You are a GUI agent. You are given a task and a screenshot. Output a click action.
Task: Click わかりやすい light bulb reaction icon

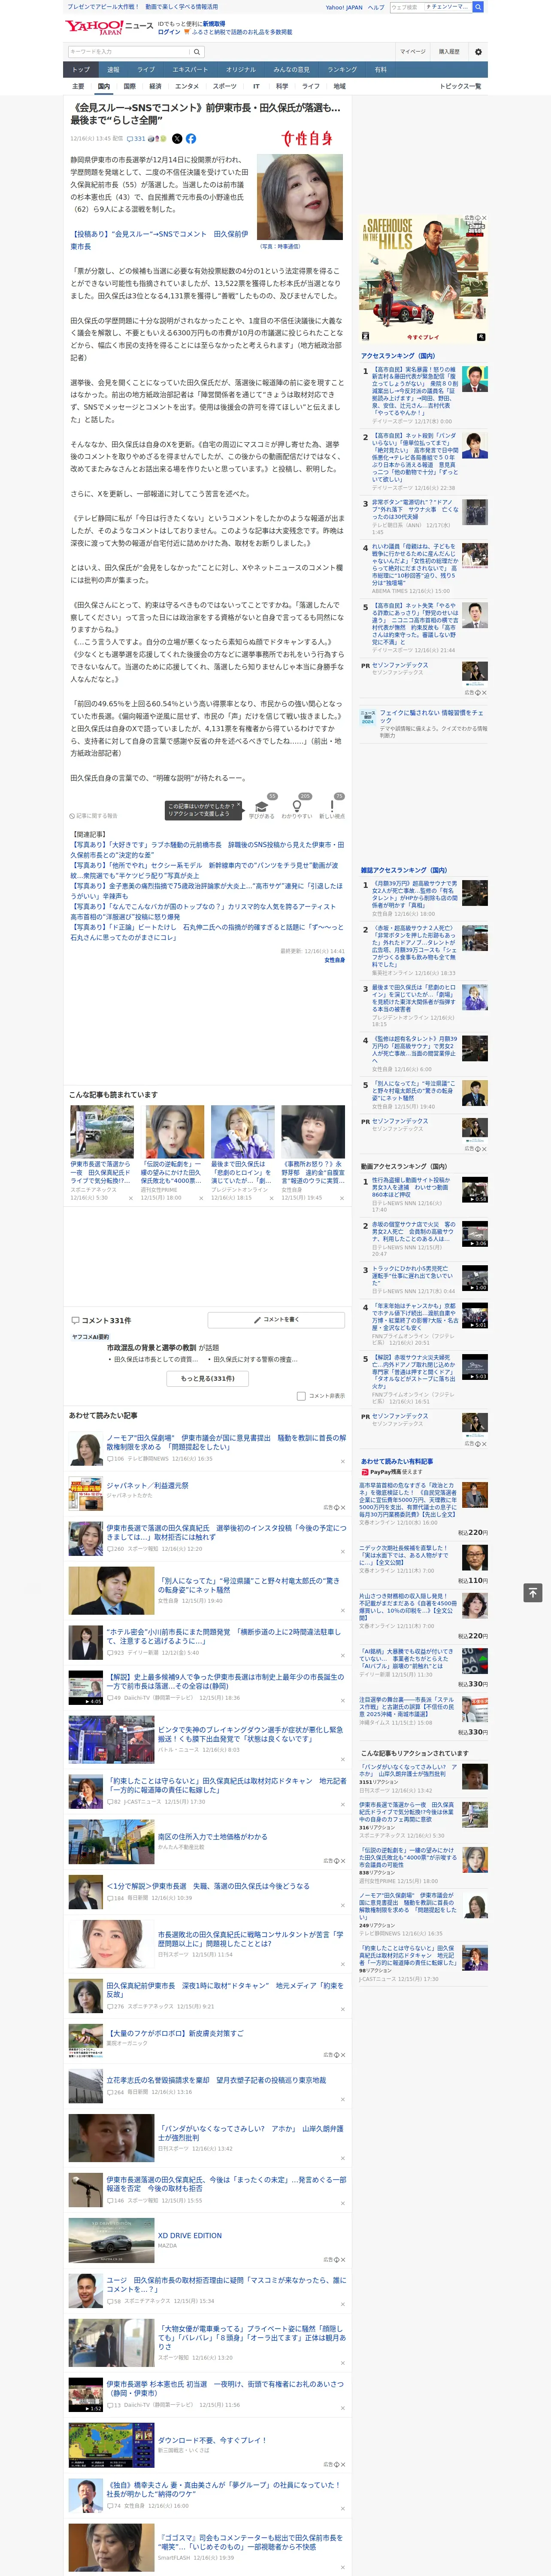[x=296, y=806]
